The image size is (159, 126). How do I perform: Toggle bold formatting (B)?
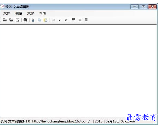coord(53,20)
